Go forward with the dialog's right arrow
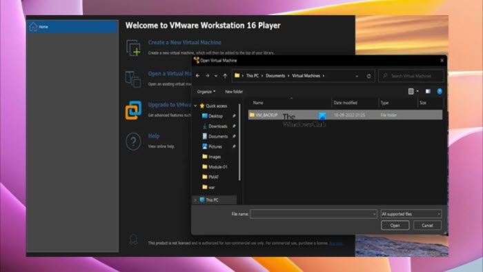 (207, 76)
